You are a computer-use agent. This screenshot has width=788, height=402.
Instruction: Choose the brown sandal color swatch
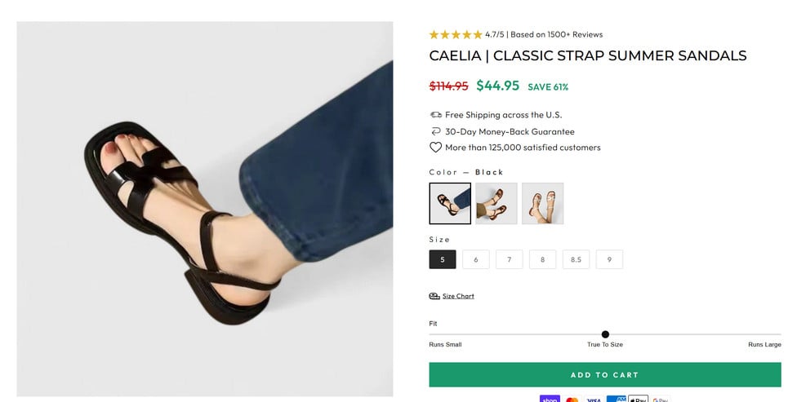(496, 203)
